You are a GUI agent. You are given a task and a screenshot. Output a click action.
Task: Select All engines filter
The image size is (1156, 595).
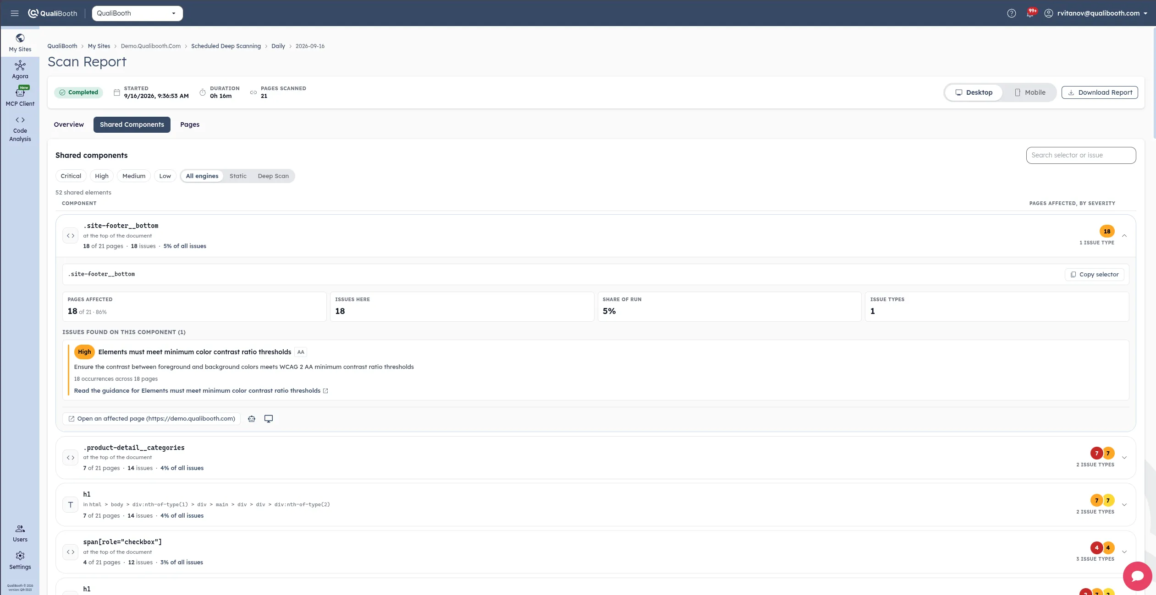click(x=202, y=176)
